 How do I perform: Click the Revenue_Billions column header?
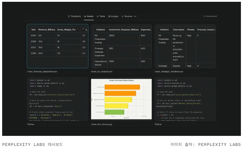(47, 30)
